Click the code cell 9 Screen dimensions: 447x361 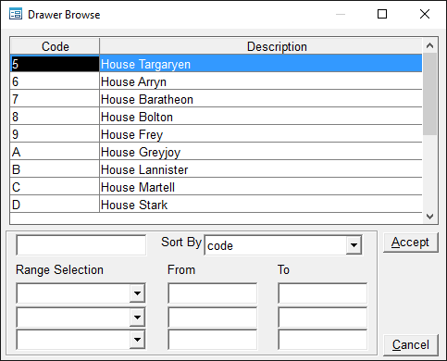(x=55, y=134)
